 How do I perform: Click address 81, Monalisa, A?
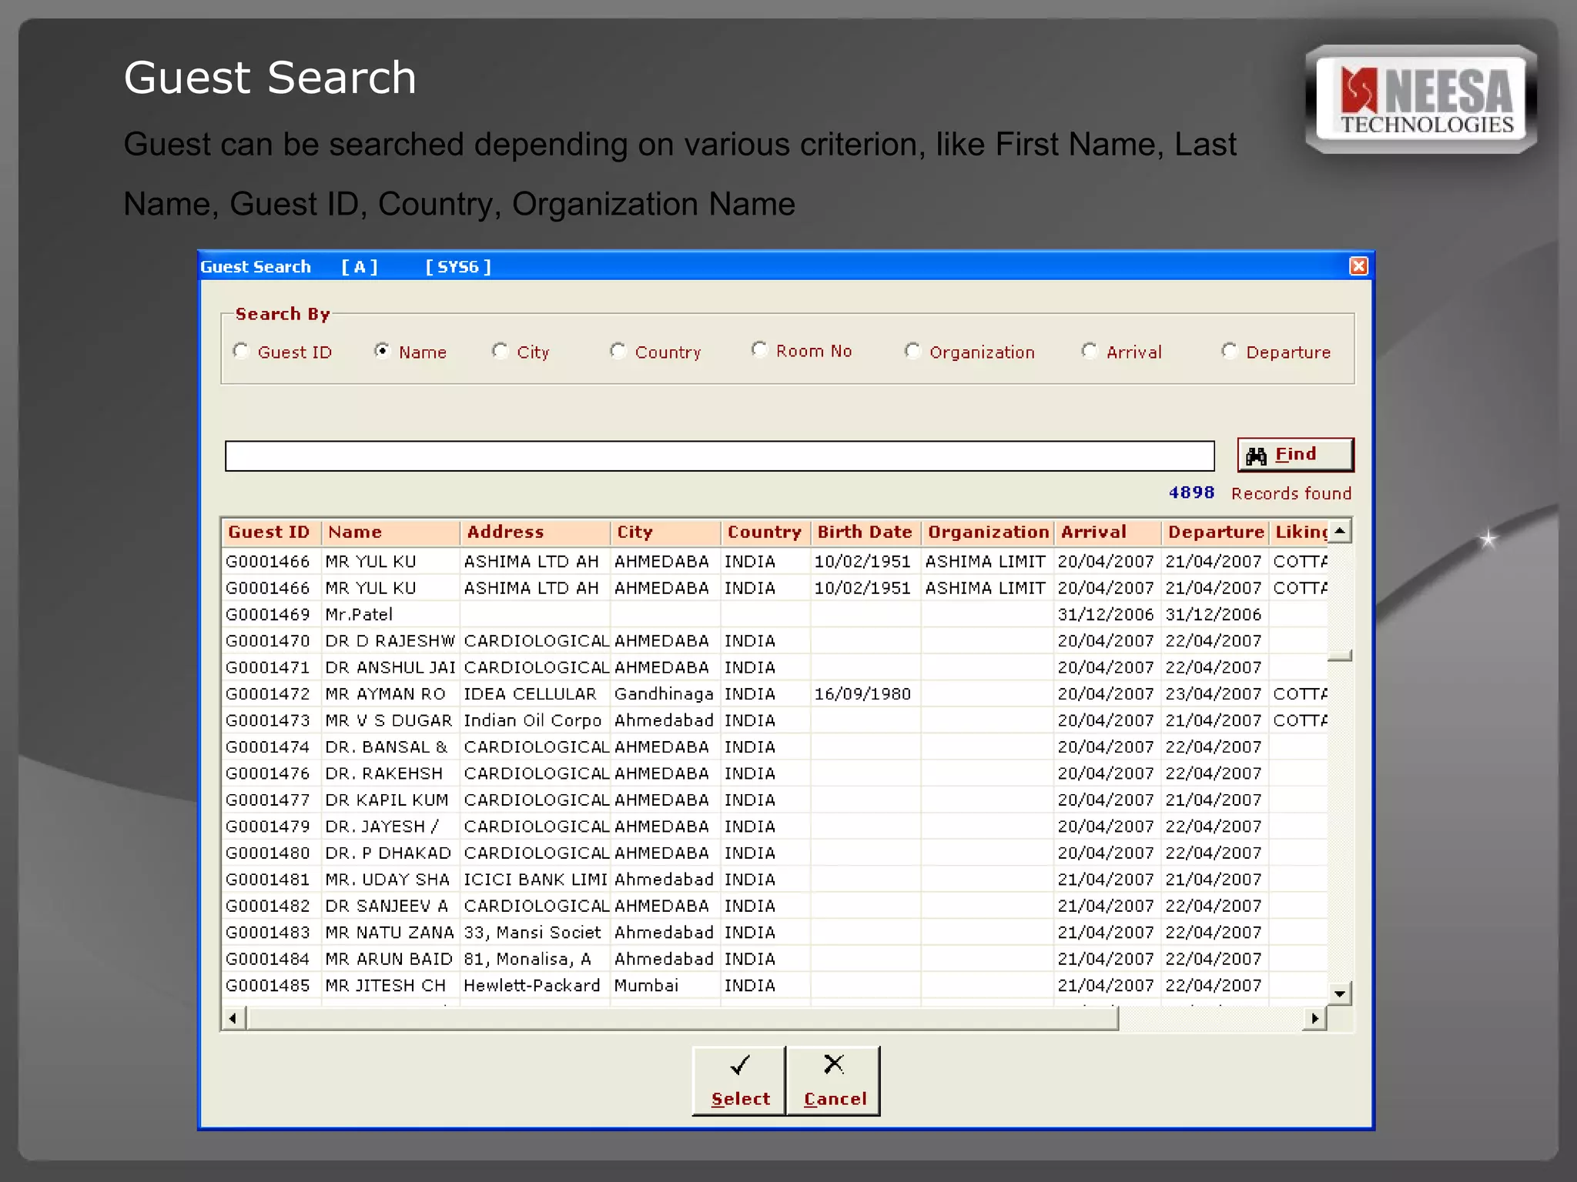(x=527, y=959)
